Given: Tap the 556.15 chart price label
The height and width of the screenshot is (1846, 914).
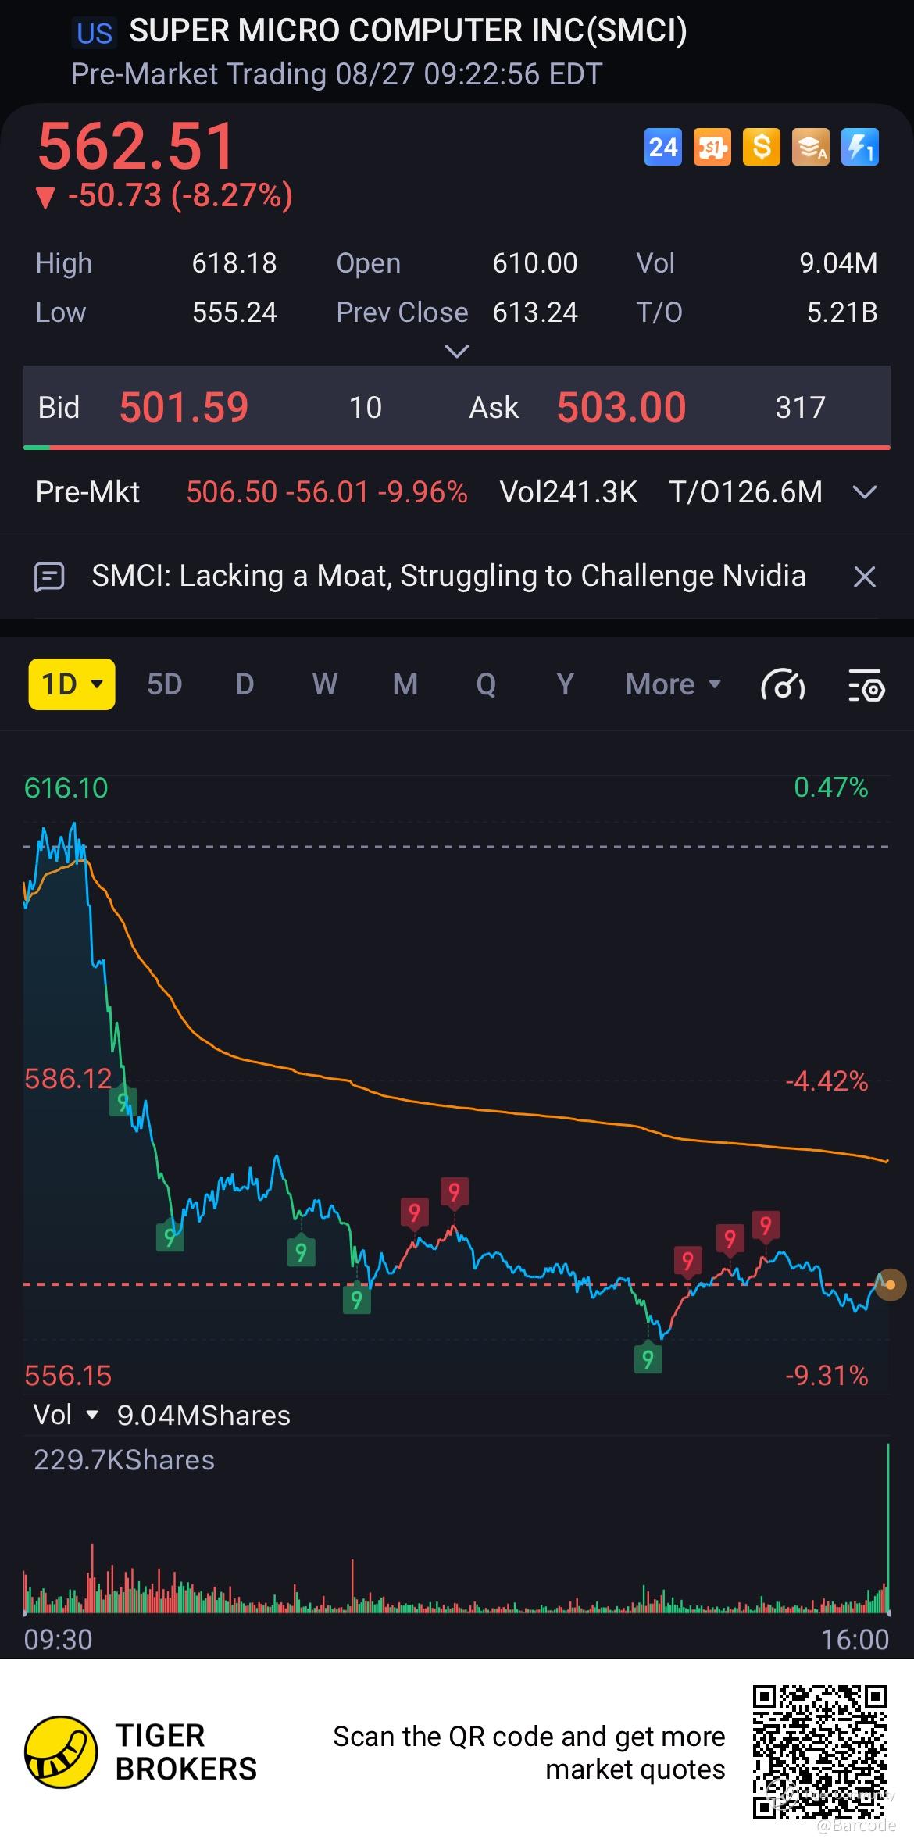Looking at the screenshot, I should (68, 1376).
